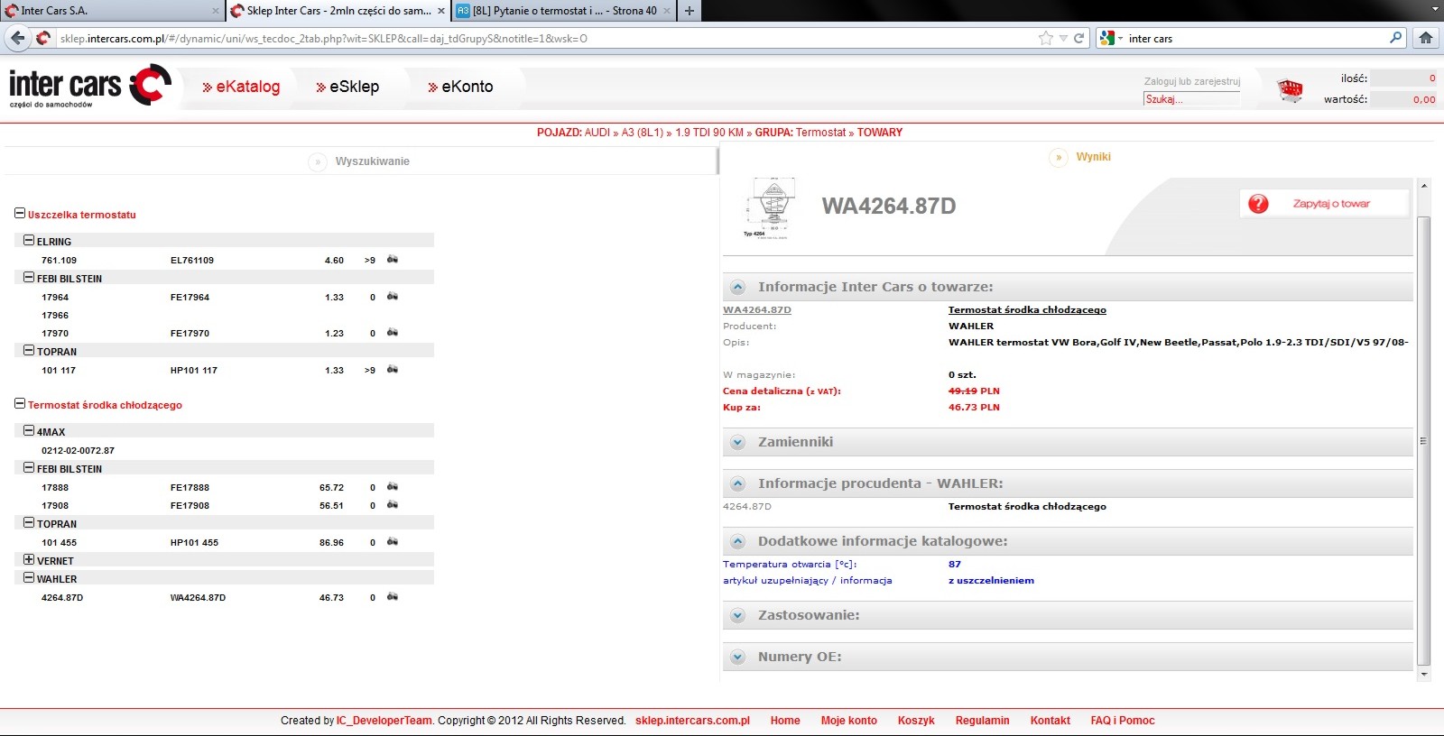Expand Zamienniki section
This screenshot has width=1444, height=736.
click(738, 443)
